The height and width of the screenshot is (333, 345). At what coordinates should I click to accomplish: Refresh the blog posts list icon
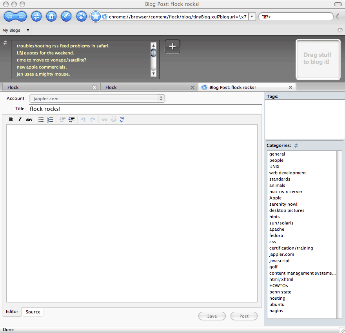[5, 43]
